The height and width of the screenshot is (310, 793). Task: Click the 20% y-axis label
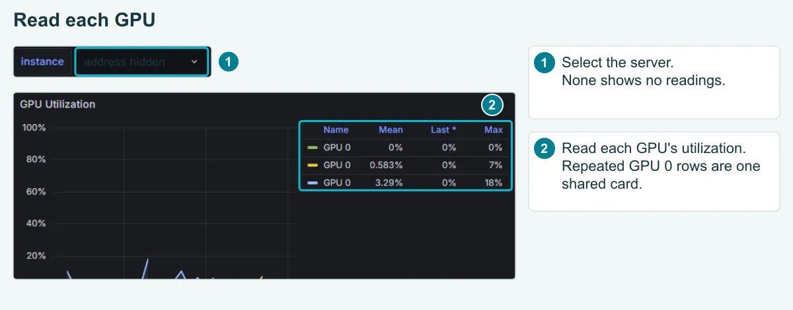pos(36,256)
